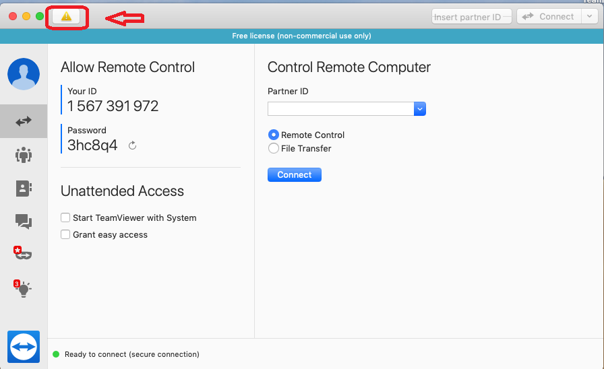Enable Start TeamViewer with System
Viewport: 604px width, 369px height.
point(65,218)
